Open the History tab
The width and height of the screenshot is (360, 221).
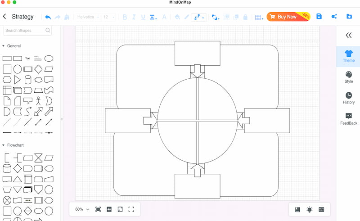coord(348,98)
